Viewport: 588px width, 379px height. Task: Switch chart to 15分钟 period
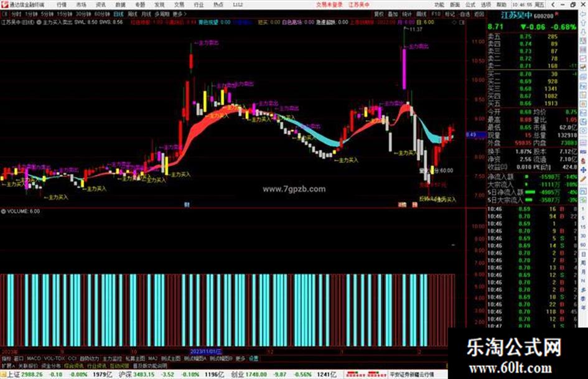64,14
